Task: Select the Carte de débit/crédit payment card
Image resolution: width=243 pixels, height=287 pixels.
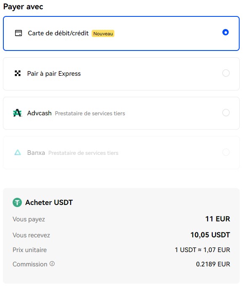Action: (x=121, y=33)
